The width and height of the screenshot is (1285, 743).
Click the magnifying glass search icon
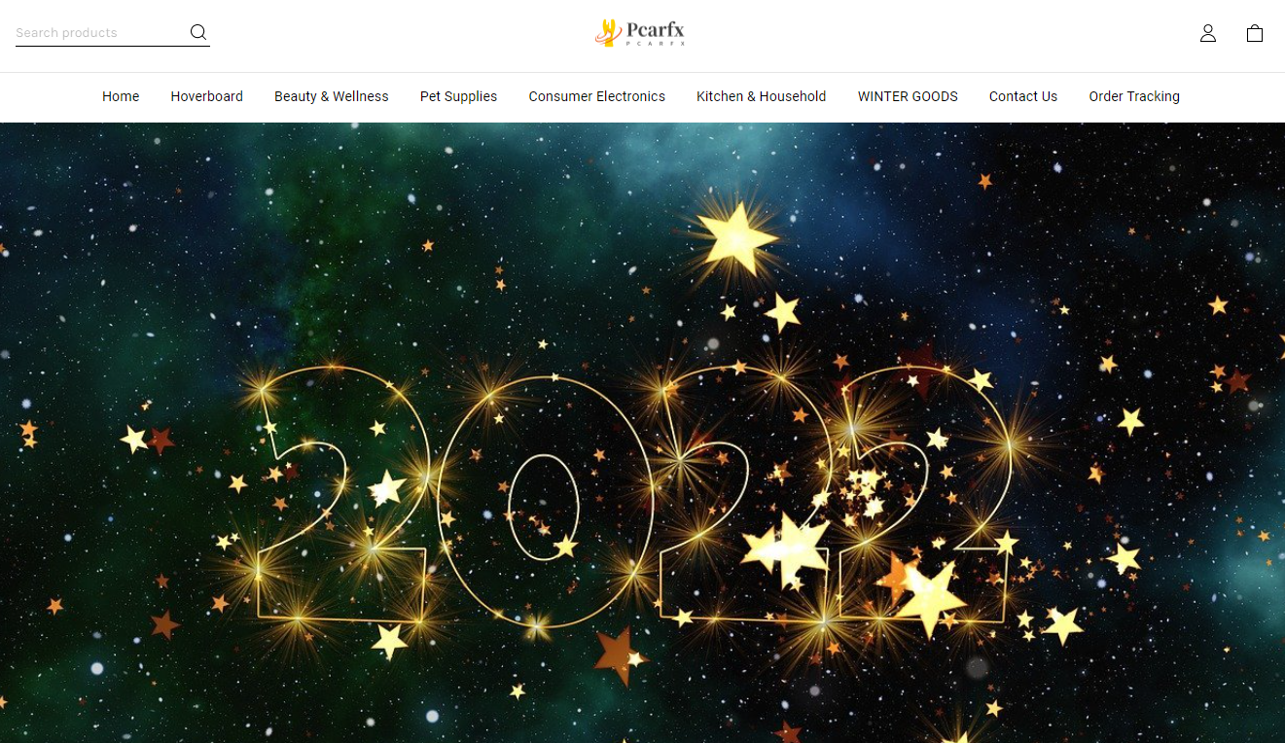click(x=198, y=32)
